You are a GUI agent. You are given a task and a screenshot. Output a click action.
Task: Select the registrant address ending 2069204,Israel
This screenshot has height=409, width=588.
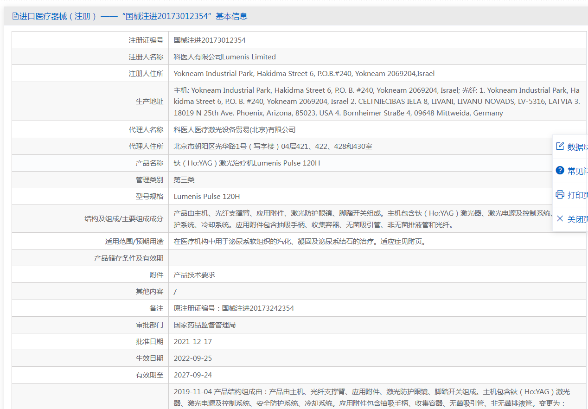(304, 74)
